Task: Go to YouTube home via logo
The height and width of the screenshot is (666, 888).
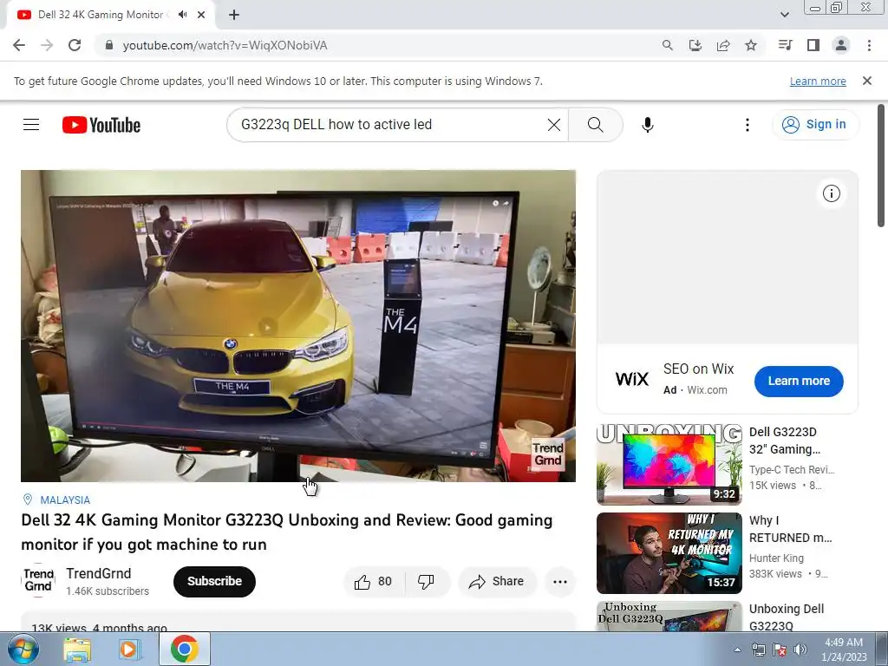Action: tap(101, 125)
